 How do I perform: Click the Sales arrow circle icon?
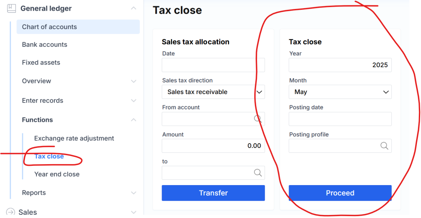(x=11, y=212)
